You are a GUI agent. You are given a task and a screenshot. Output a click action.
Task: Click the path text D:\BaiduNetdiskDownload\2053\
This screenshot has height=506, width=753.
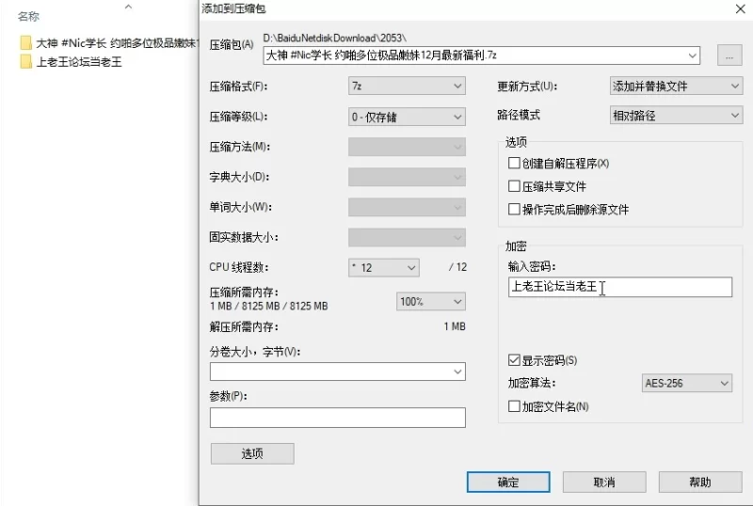pyautogui.click(x=334, y=38)
